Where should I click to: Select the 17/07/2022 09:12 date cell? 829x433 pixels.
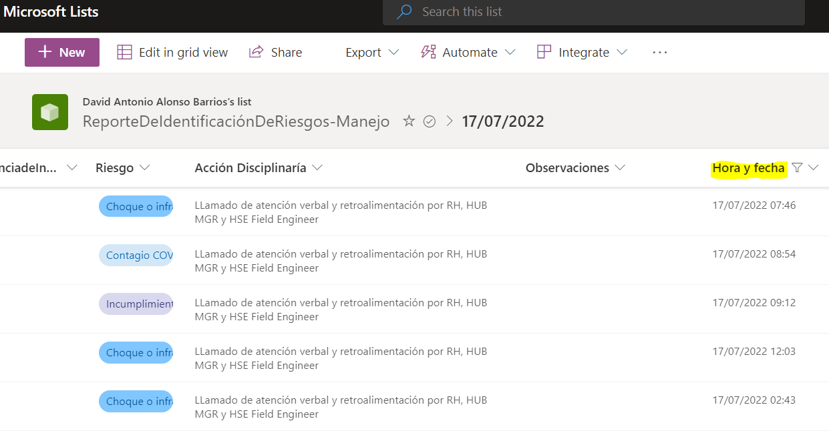click(754, 303)
